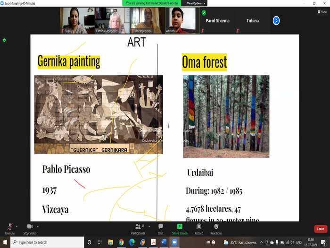Launch Microsoft Edge from taskbar
The width and height of the screenshot is (330, 248).
point(132,242)
